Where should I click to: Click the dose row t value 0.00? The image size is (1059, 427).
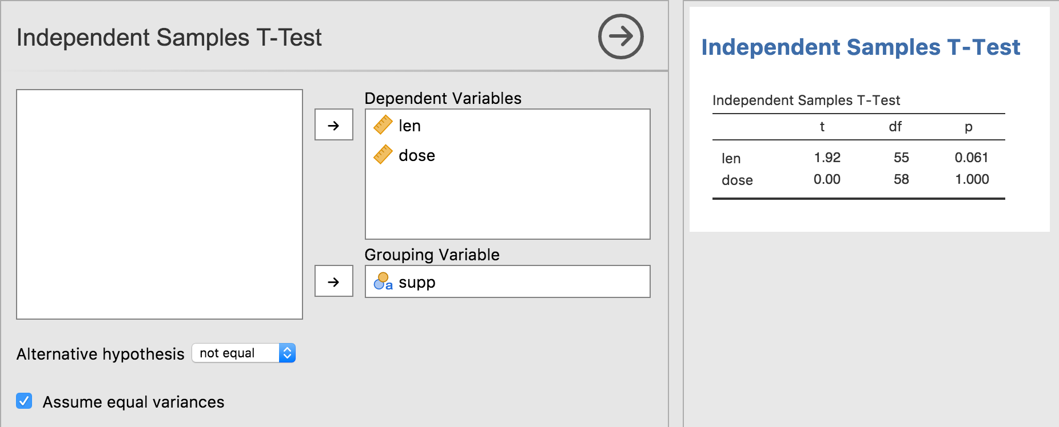point(827,179)
